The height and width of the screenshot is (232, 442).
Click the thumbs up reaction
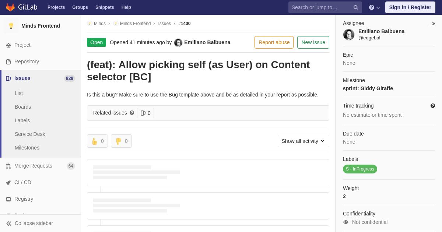pos(97,141)
